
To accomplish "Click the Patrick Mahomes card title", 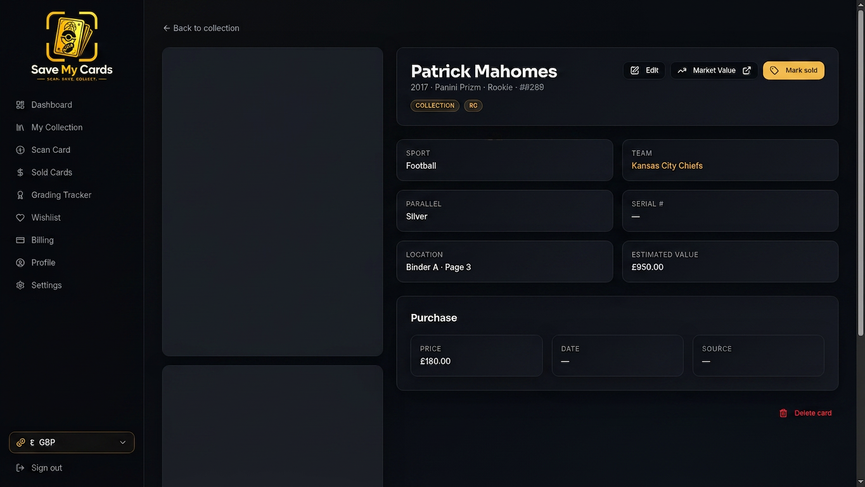I will 484,71.
